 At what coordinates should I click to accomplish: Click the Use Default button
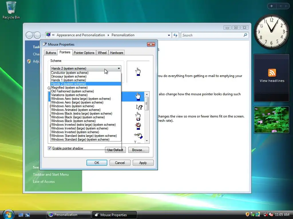115,150
